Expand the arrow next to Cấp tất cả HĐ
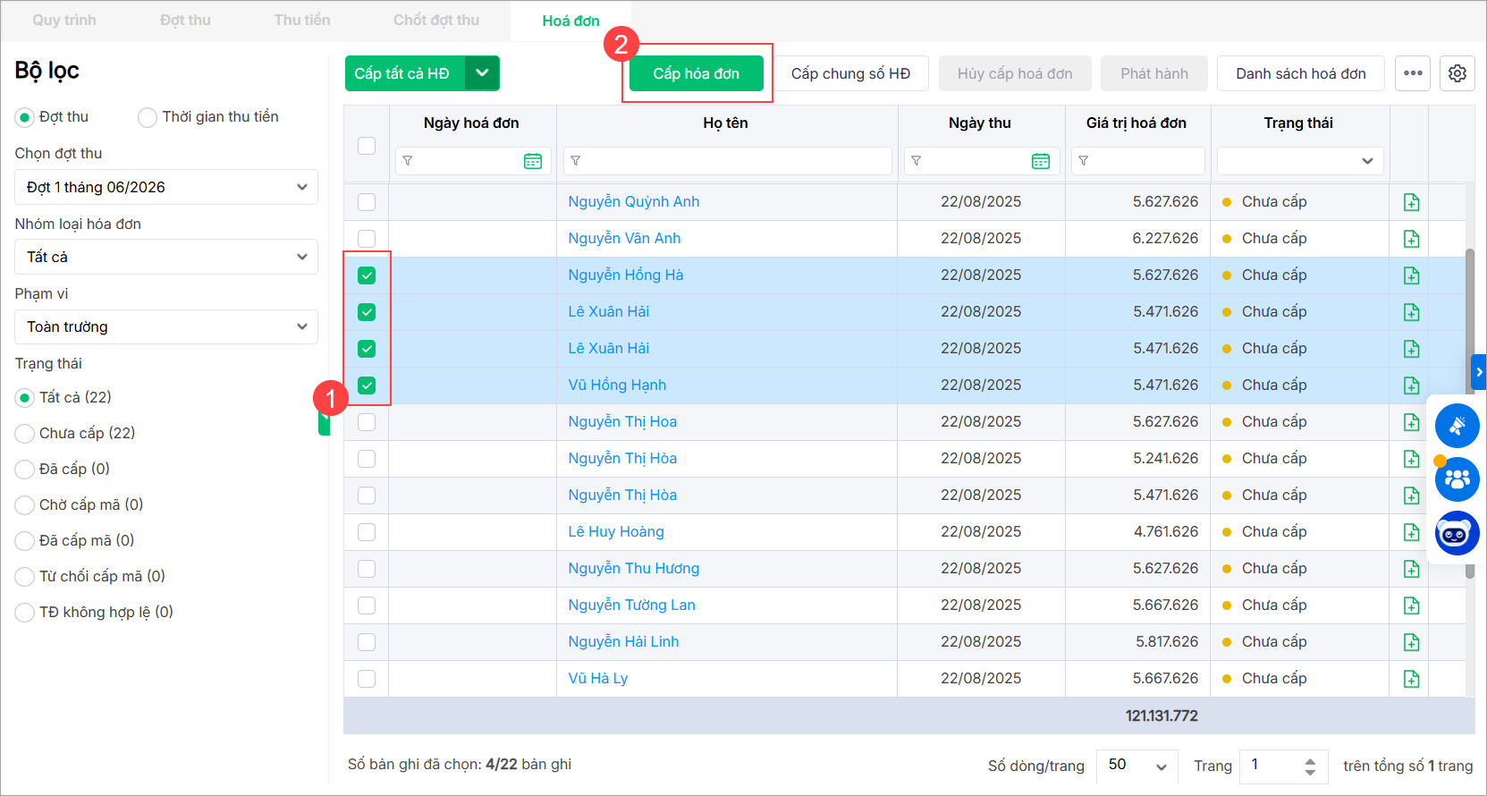 [x=482, y=73]
